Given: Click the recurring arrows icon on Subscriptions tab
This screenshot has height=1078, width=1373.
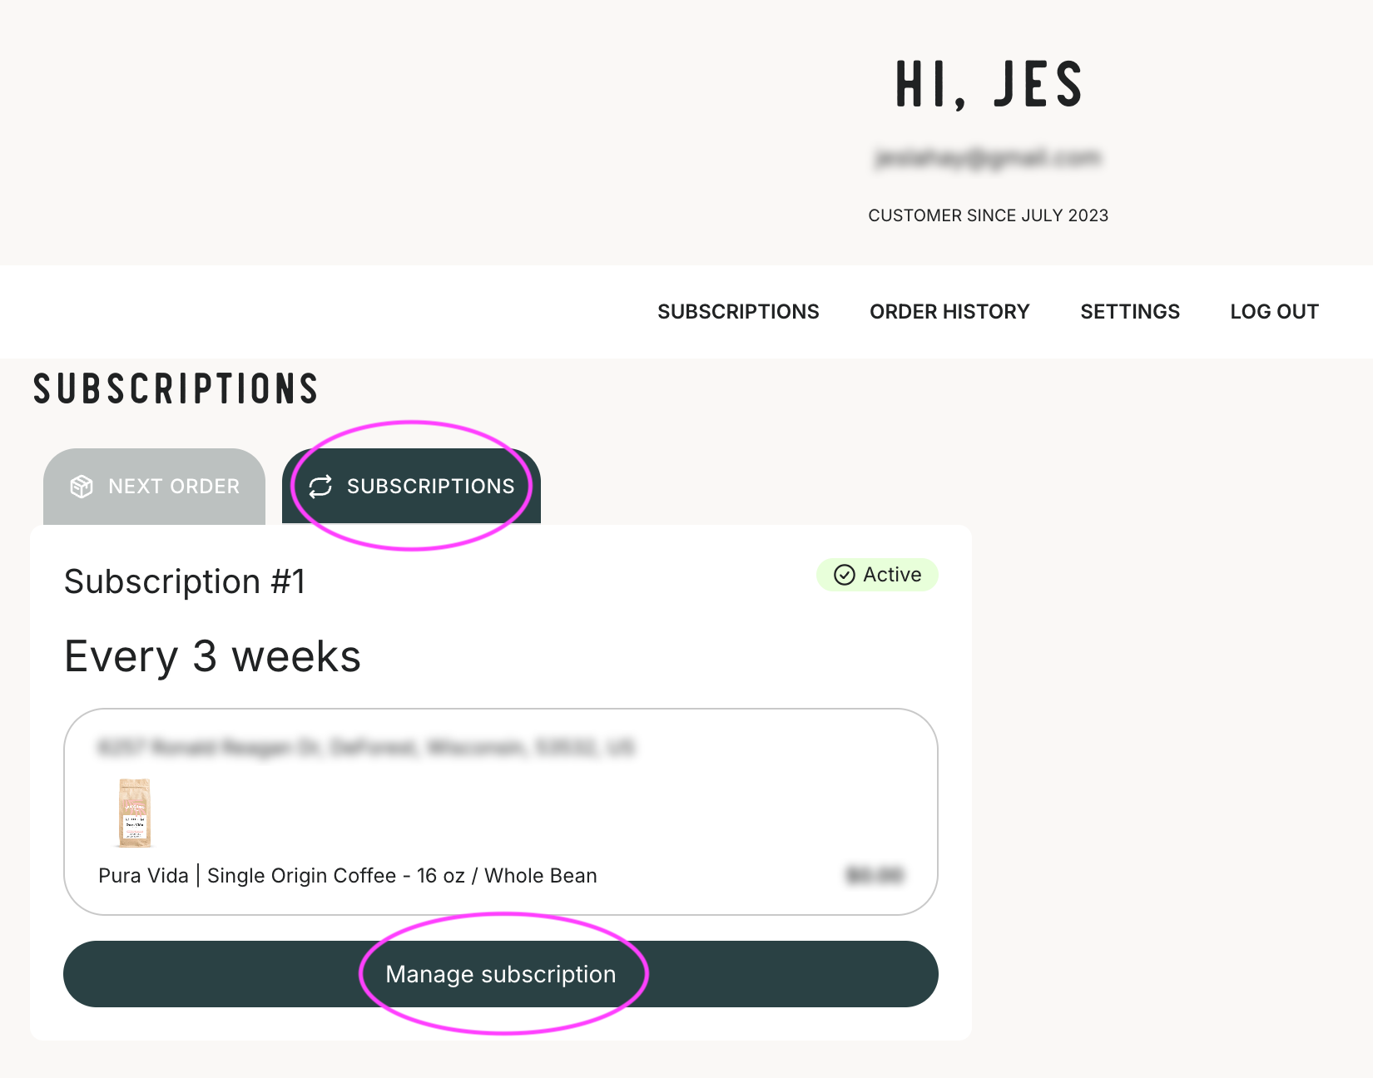Looking at the screenshot, I should click(x=320, y=487).
